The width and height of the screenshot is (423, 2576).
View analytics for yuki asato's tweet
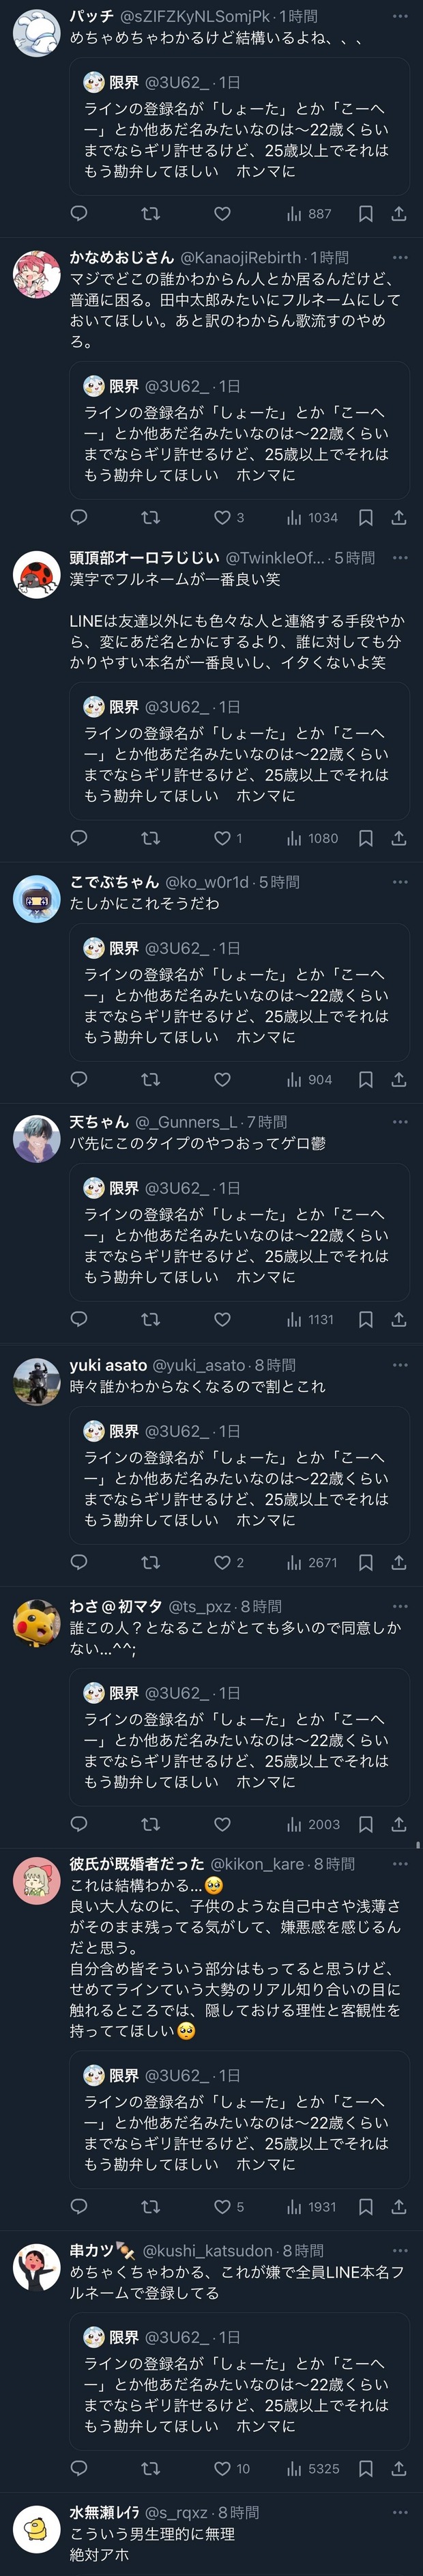pyautogui.click(x=312, y=1562)
